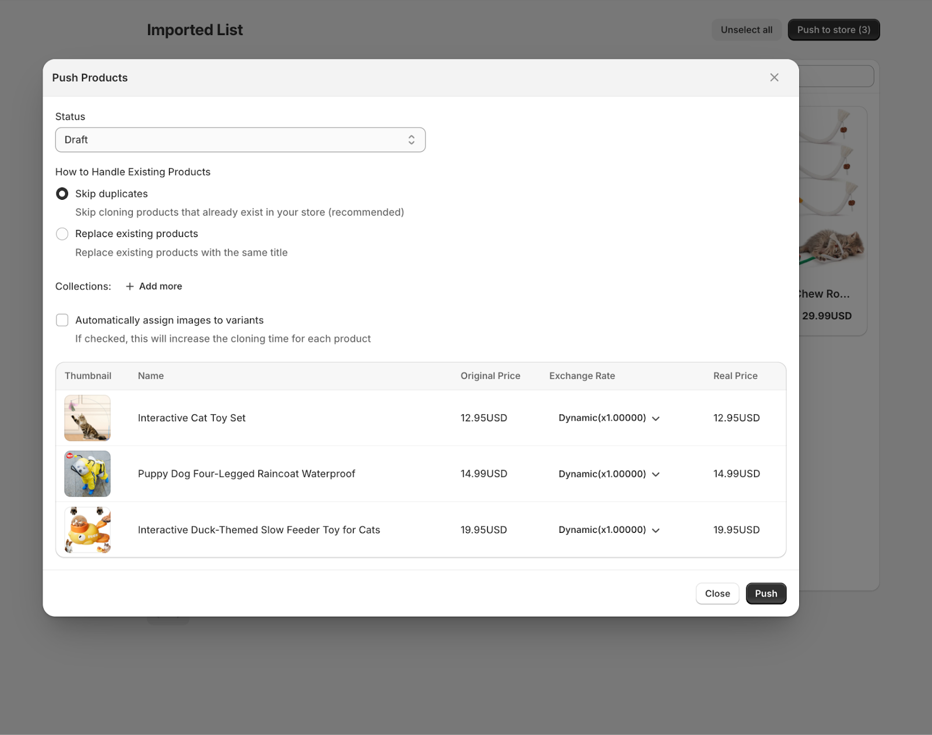
Task: Select Replace existing products radio option
Action: coord(62,234)
